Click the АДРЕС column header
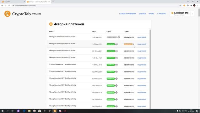 (x=51, y=31)
